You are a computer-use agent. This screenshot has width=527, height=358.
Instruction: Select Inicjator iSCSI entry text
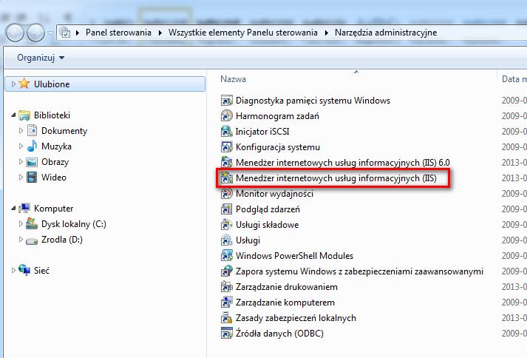tap(262, 132)
